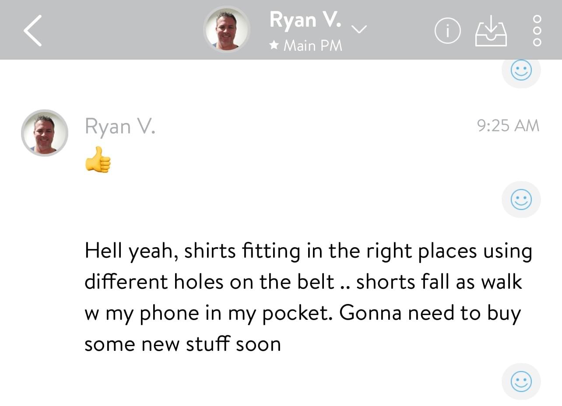Click the partially visible smiley under header

(521, 71)
